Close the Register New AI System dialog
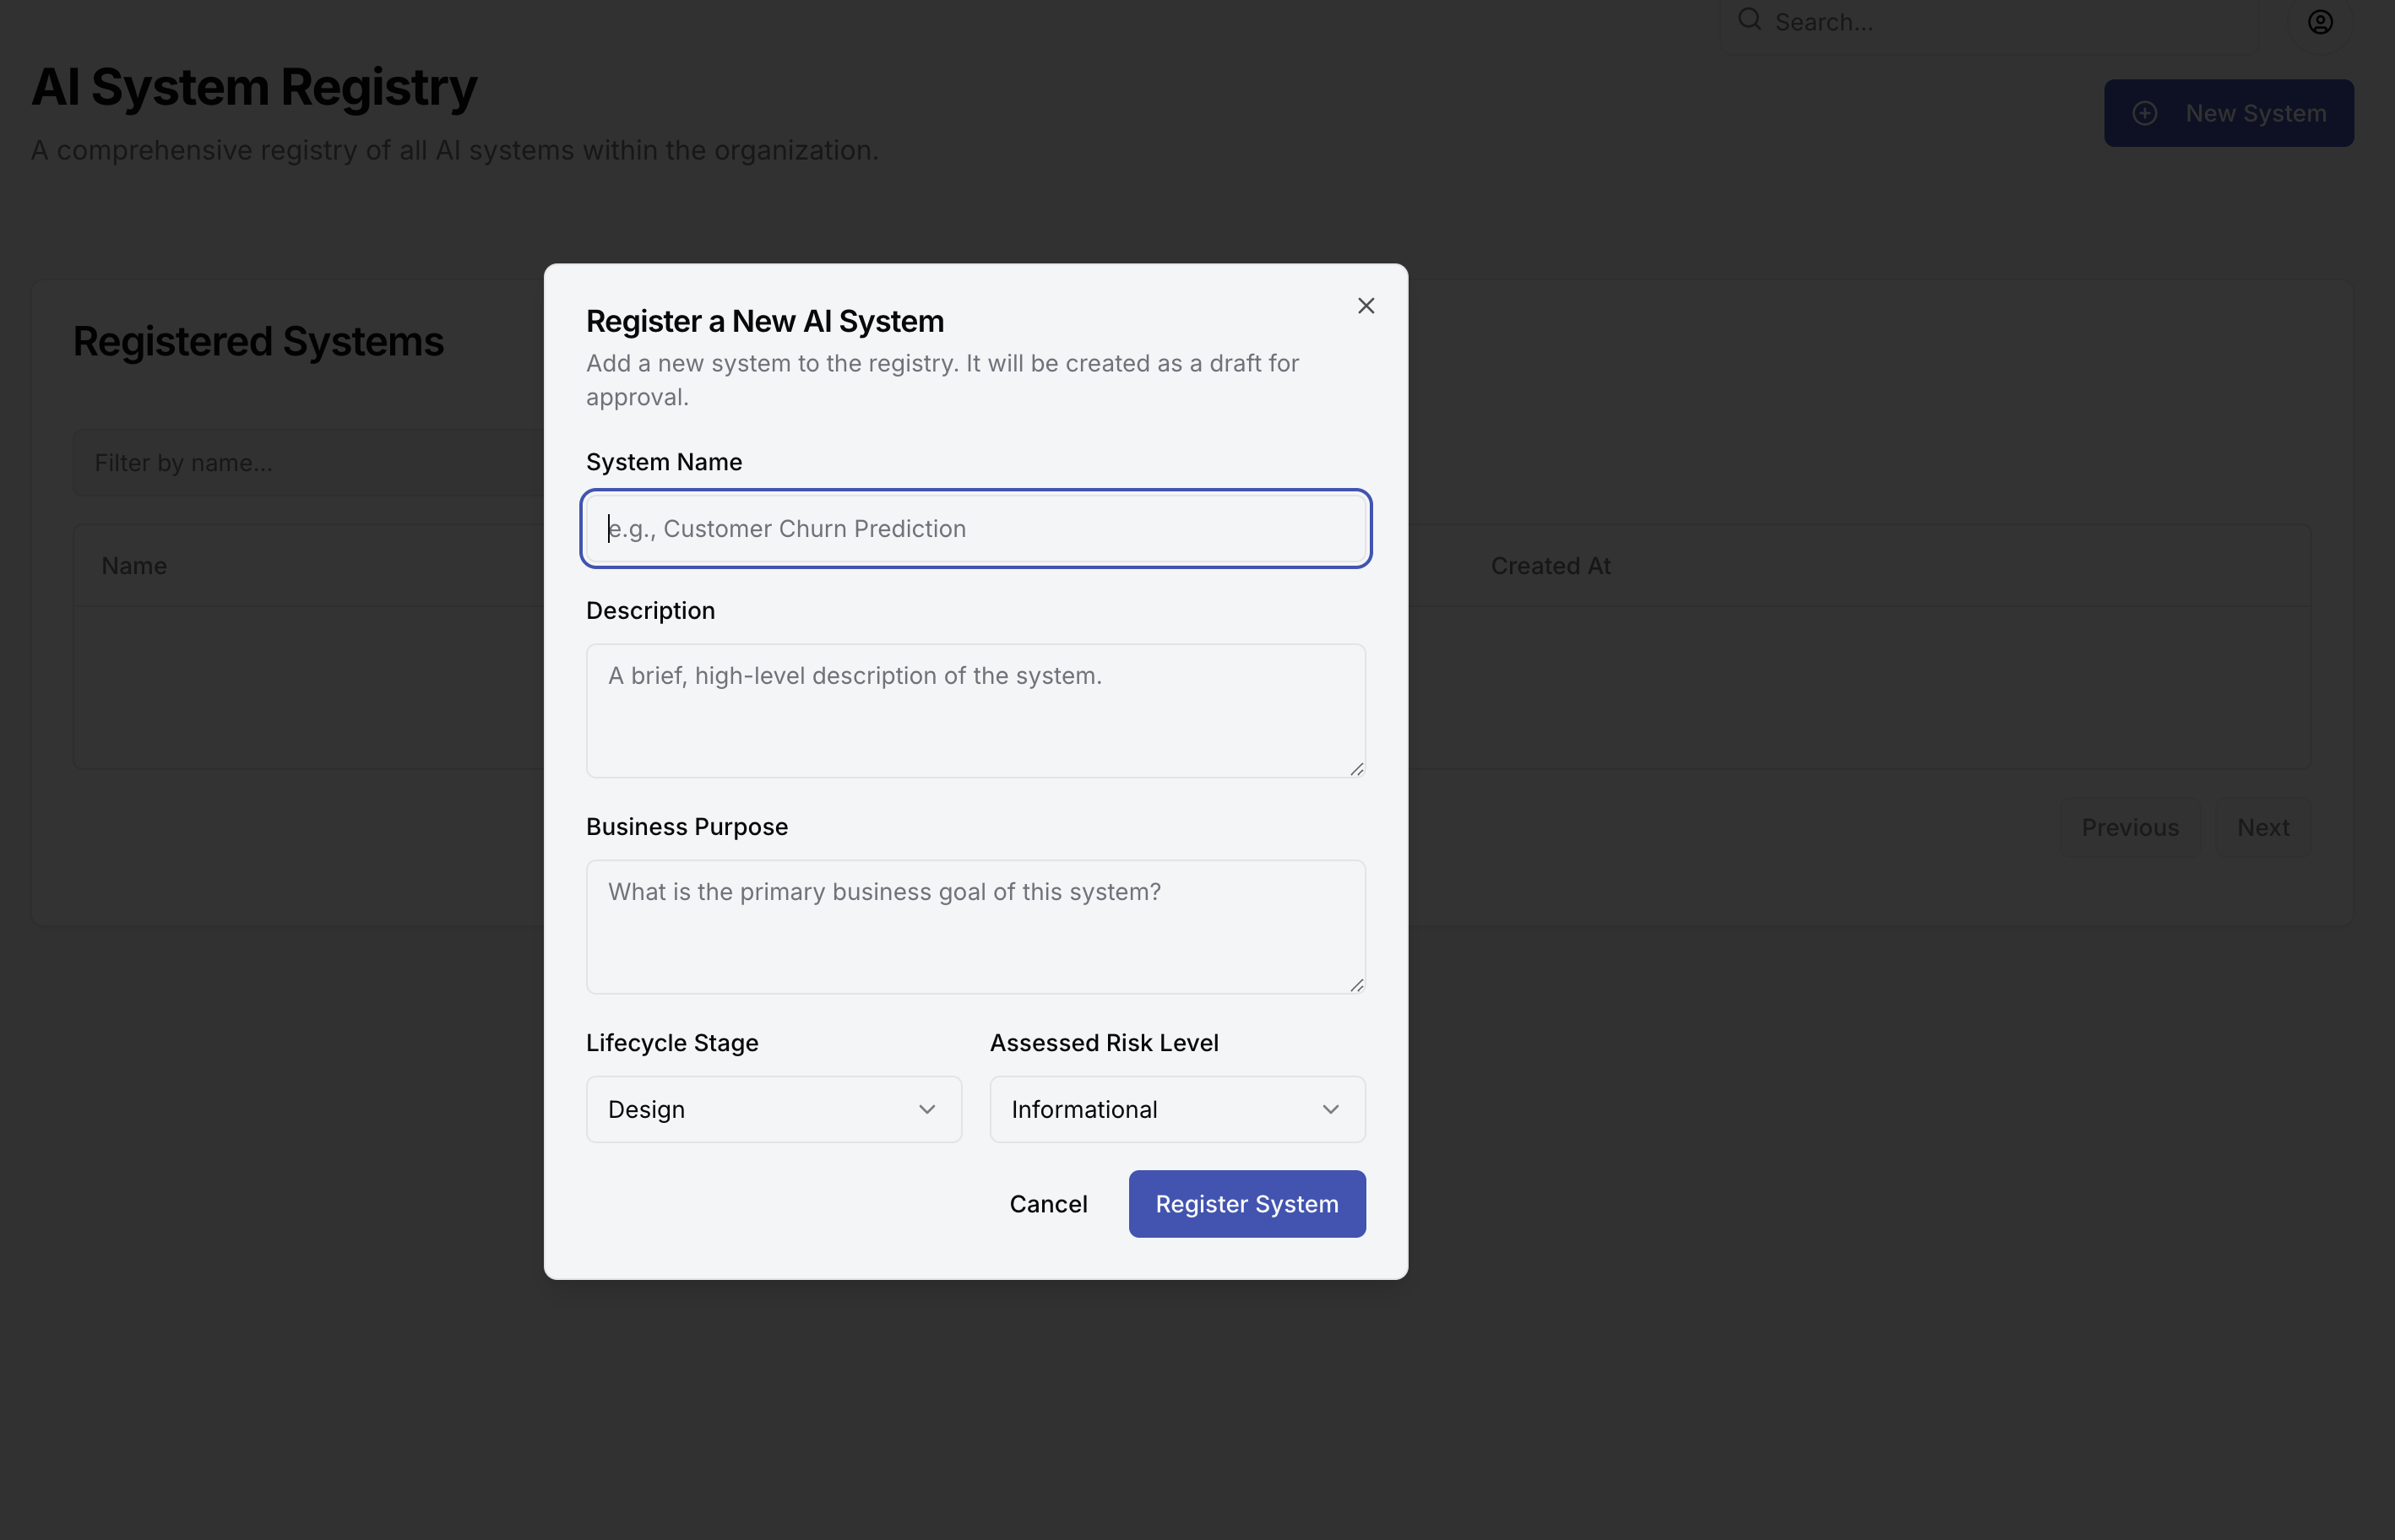Viewport: 2395px width, 1540px height. pos(1365,306)
